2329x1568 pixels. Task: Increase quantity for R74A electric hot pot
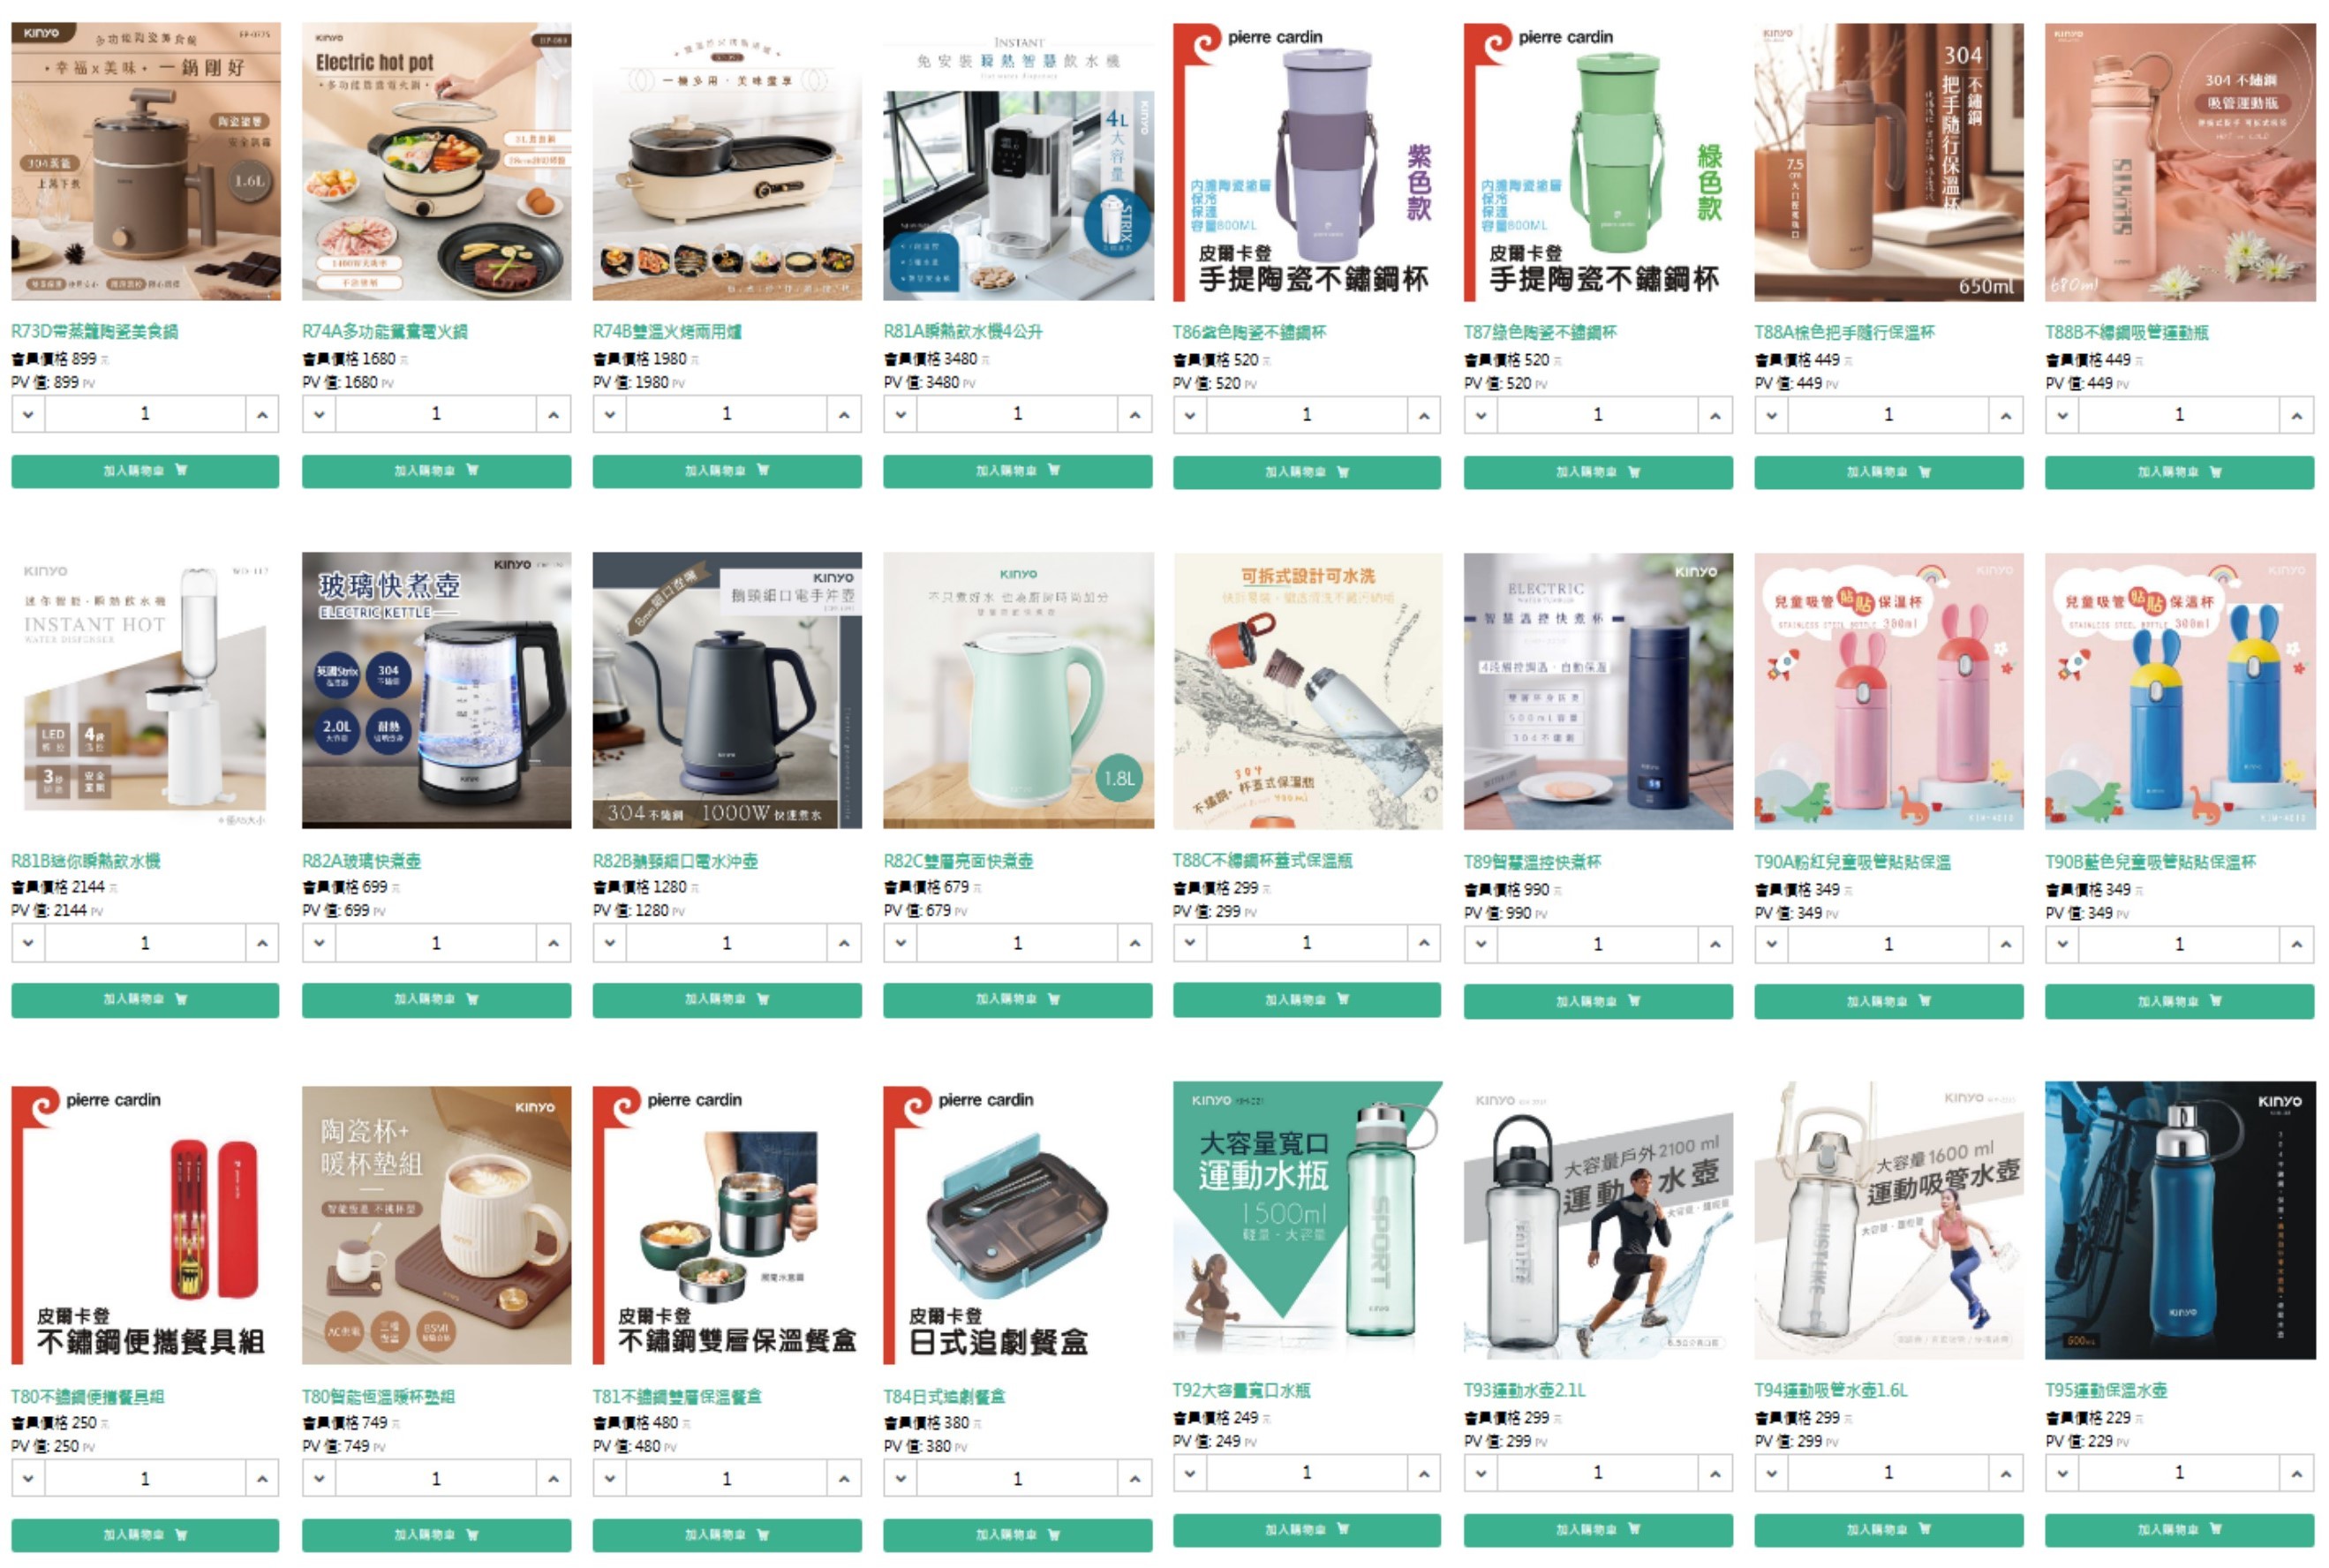[x=553, y=414]
